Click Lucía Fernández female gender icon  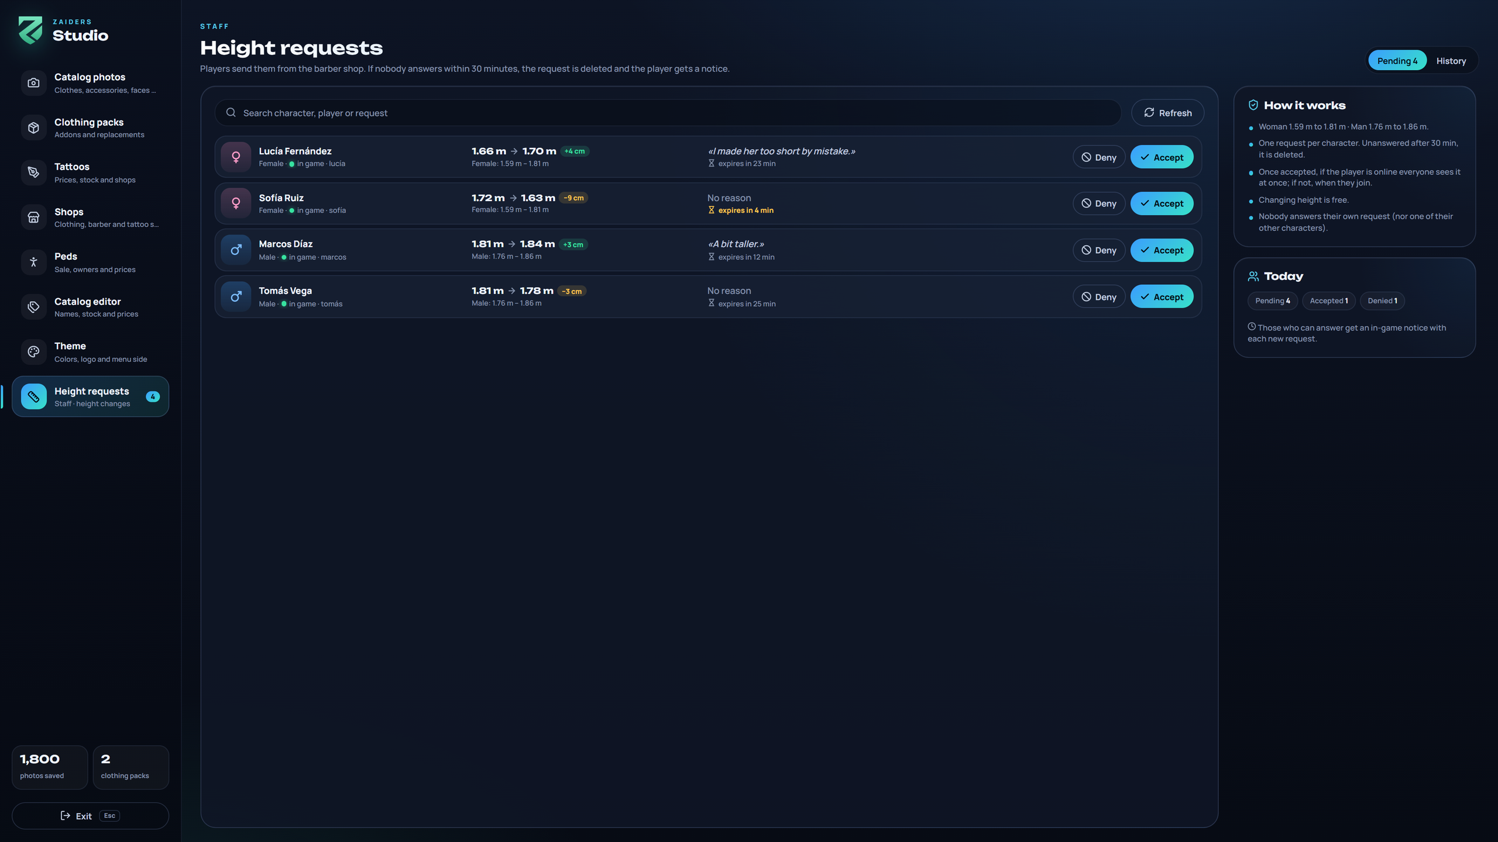coord(236,157)
